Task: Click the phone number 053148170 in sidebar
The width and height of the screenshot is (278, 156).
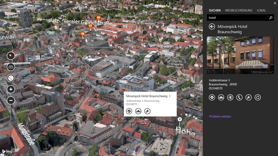Action: [x=216, y=88]
